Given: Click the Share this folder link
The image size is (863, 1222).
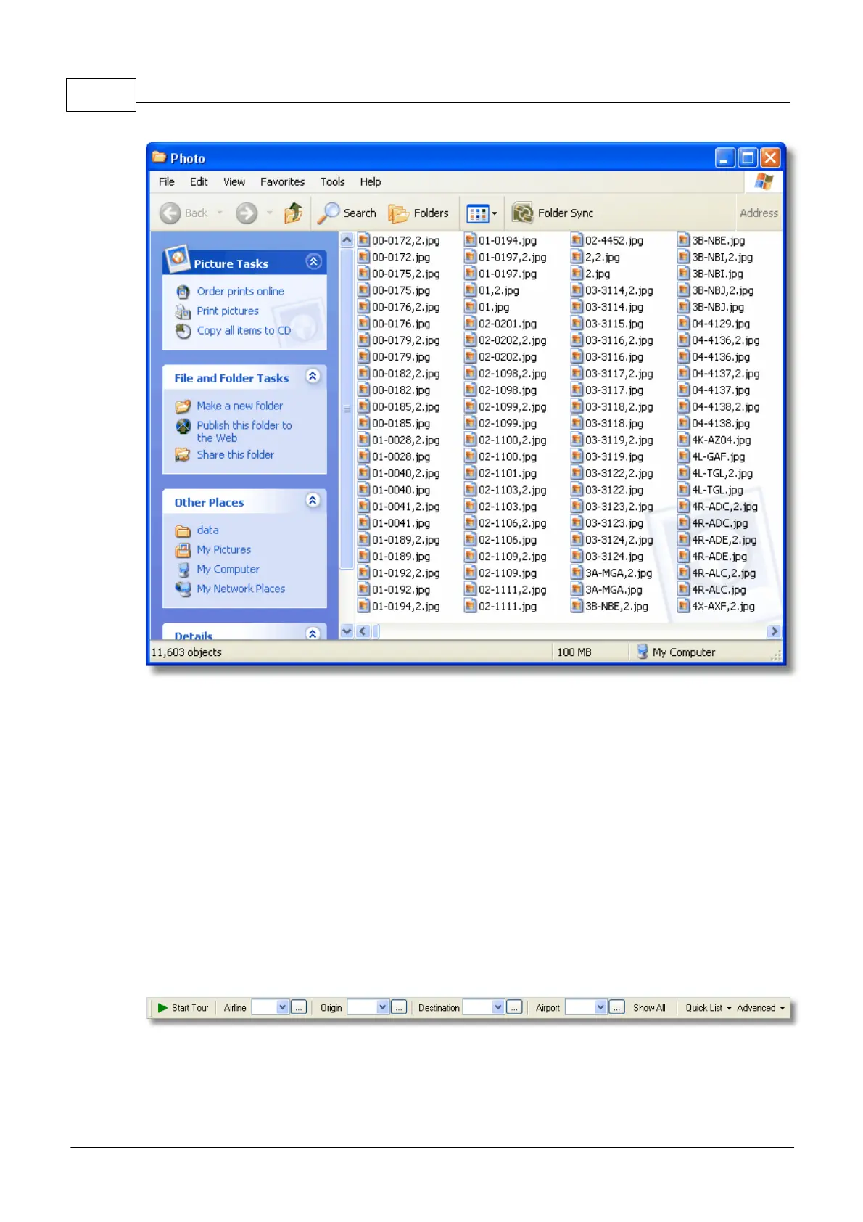Looking at the screenshot, I should (x=236, y=455).
